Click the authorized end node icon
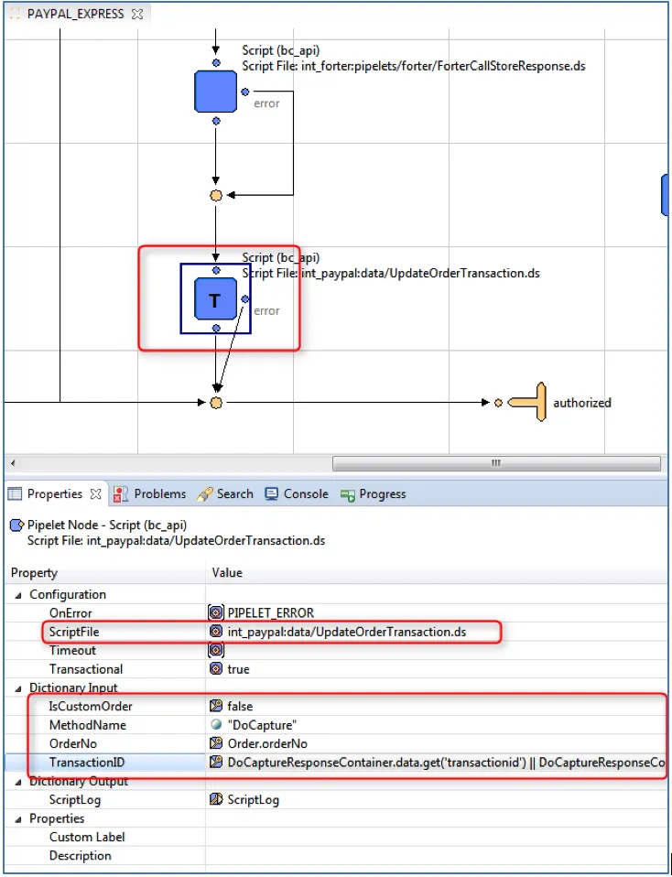The image size is (672, 877). point(528,402)
